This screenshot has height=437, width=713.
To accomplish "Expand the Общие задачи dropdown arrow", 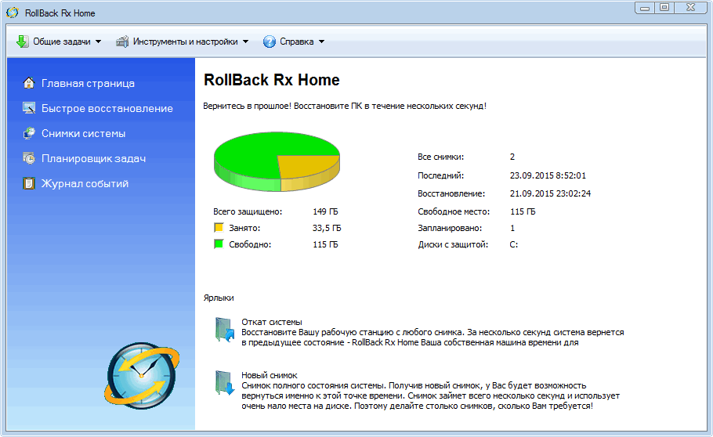I will click(x=99, y=42).
